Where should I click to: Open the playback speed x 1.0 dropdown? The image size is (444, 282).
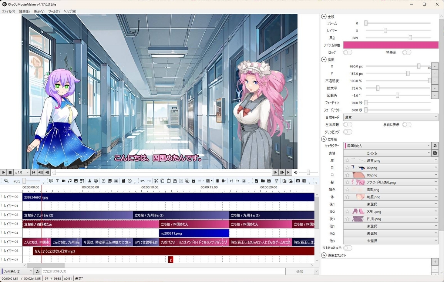coord(22,172)
